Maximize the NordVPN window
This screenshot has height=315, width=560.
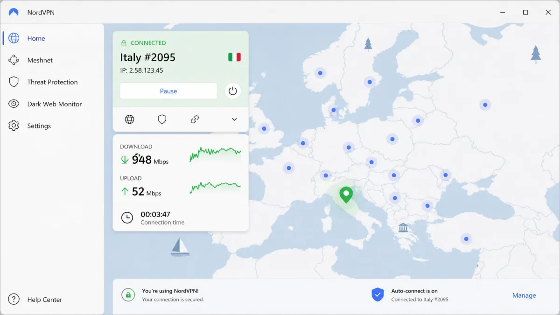[525, 12]
